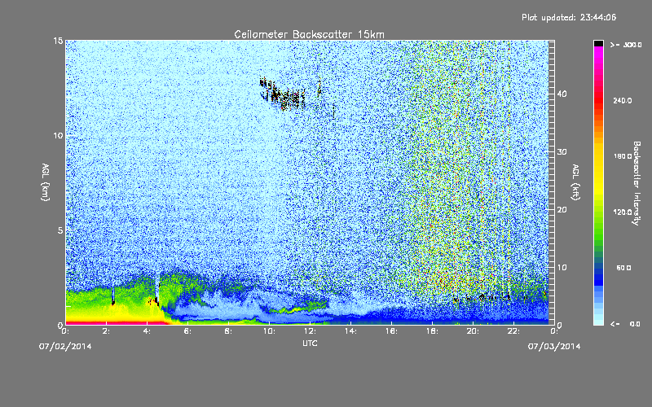Screen dimensions: 652x407
Task: Click the "15" tick on km axis
Action: [x=57, y=41]
